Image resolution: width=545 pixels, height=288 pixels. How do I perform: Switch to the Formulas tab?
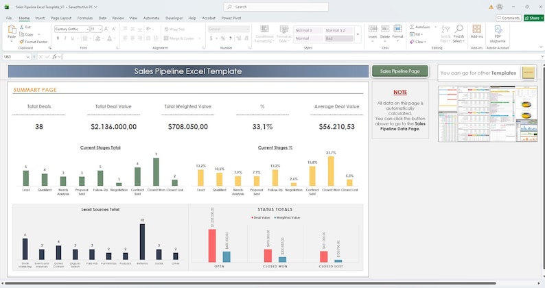click(85, 18)
